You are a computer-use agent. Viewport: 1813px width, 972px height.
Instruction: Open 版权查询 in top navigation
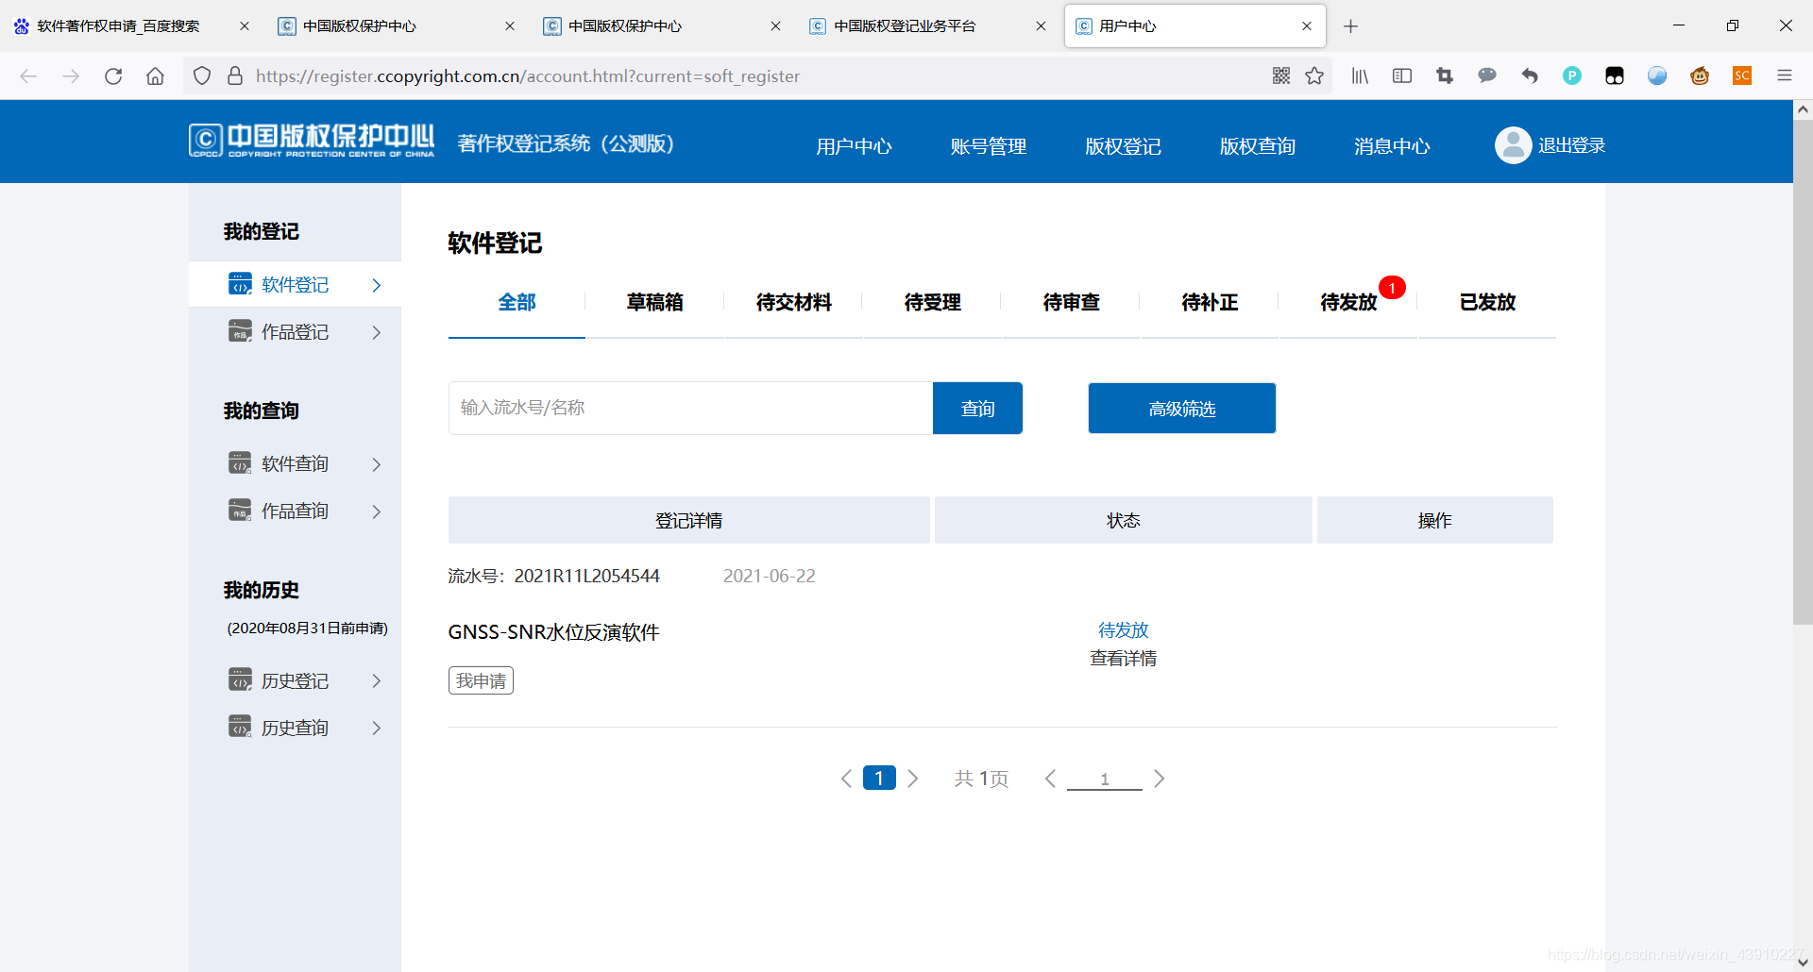click(1258, 146)
